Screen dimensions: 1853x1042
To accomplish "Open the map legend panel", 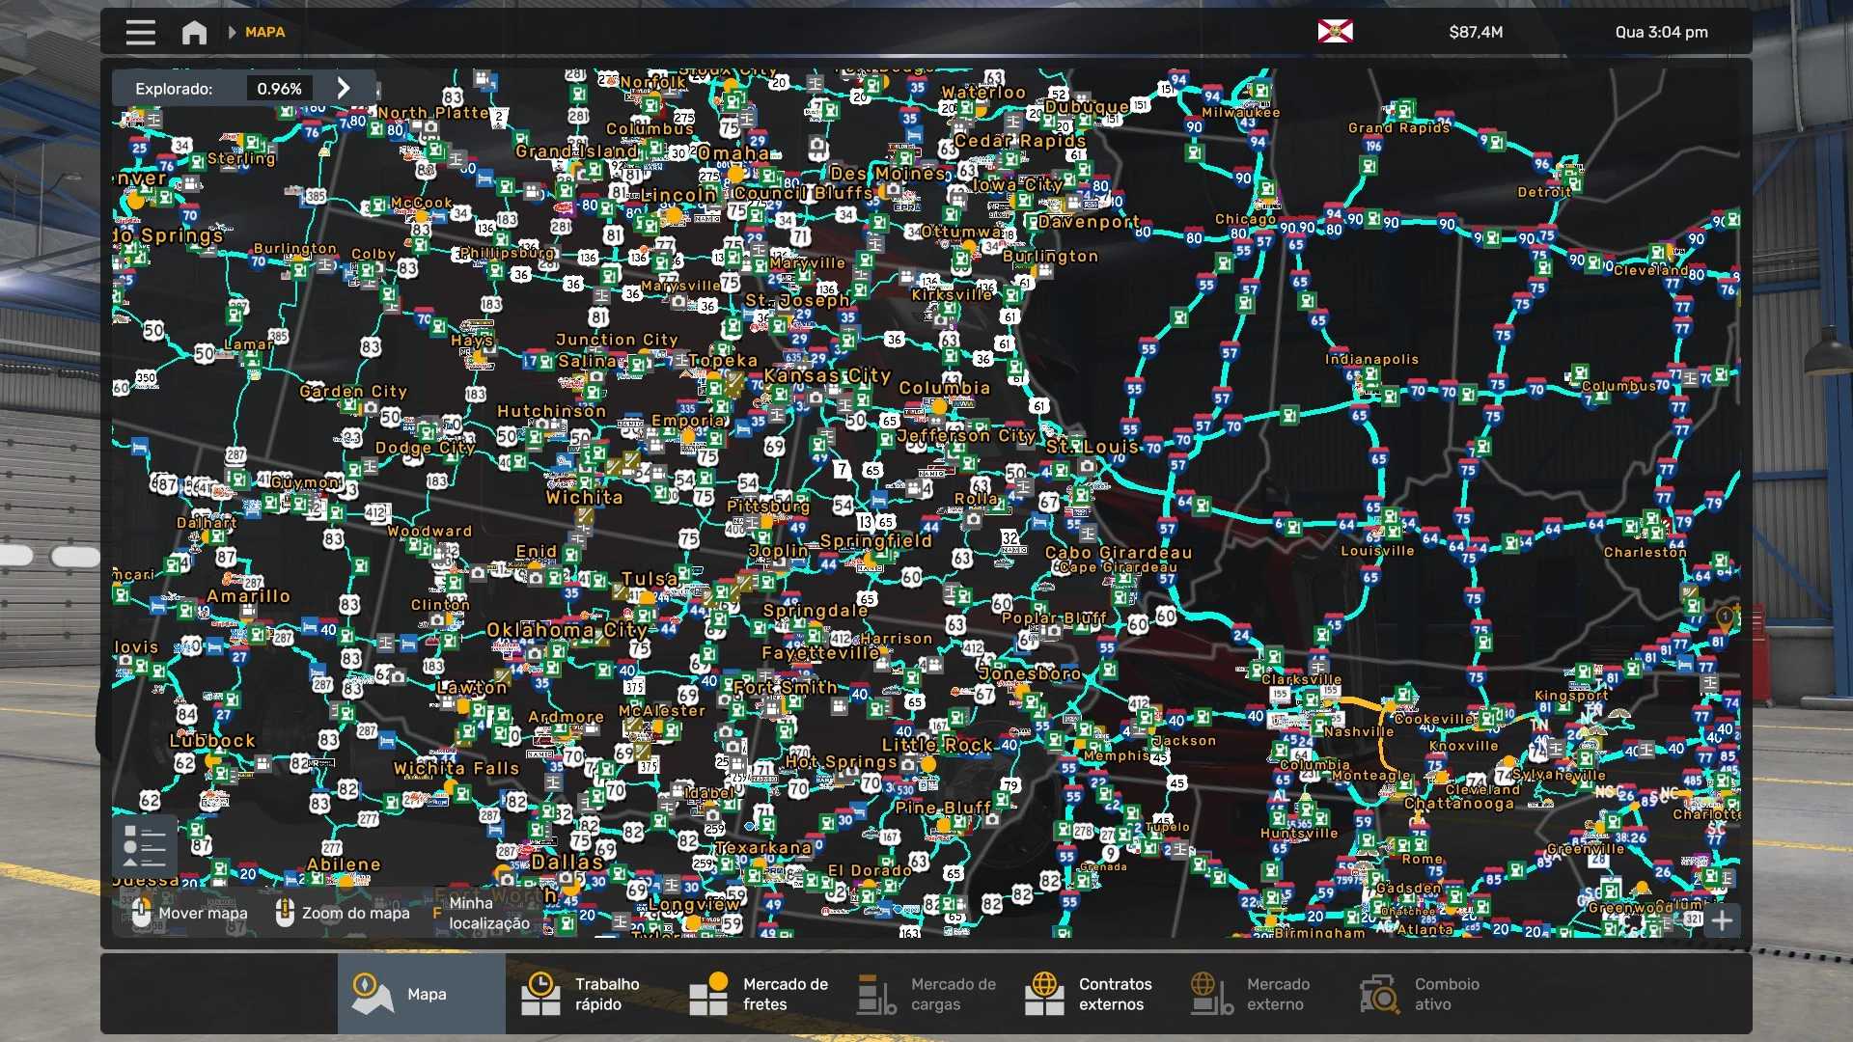I will [x=145, y=846].
